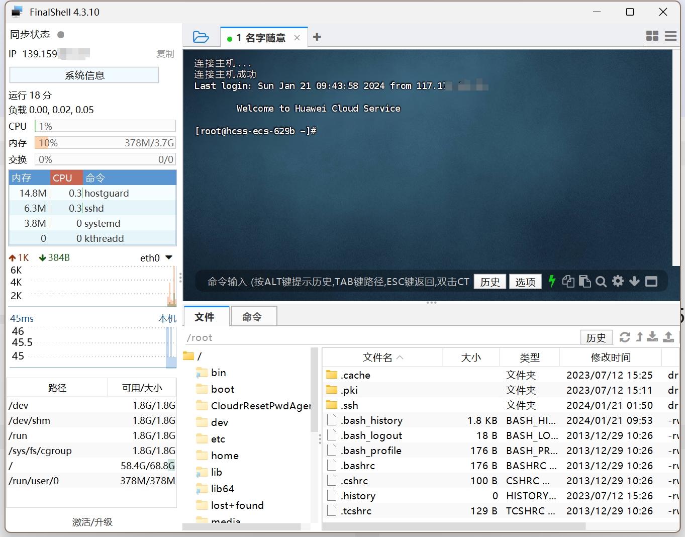
Task: Switch to the 文件 tab
Action: [207, 316]
